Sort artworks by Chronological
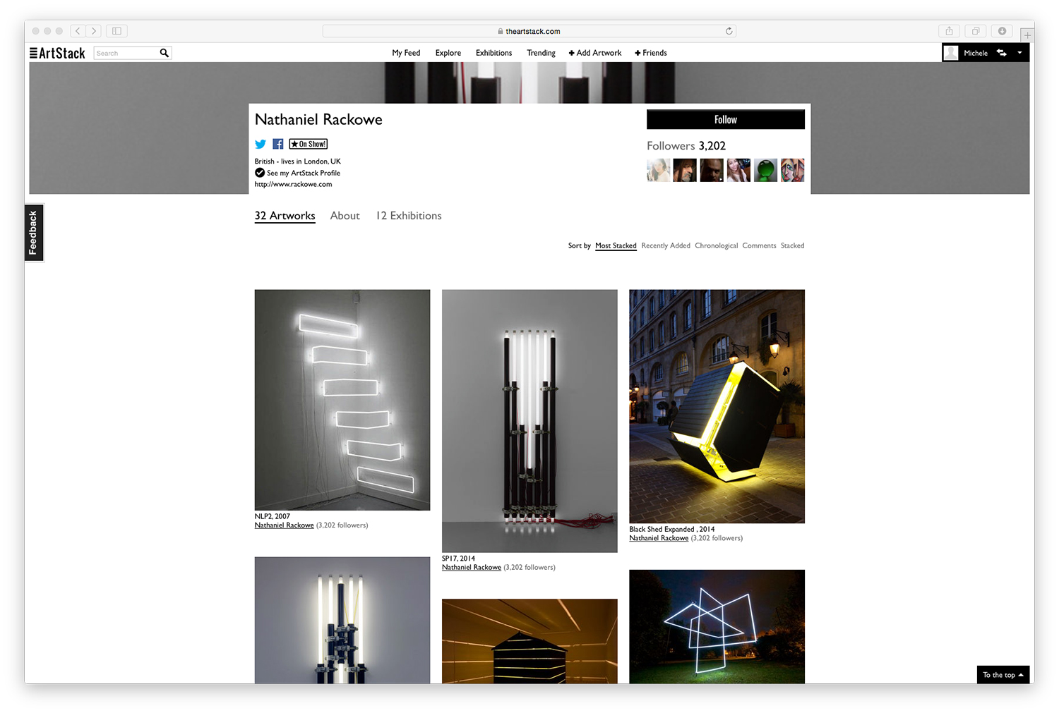The height and width of the screenshot is (713, 1059). 716,245
